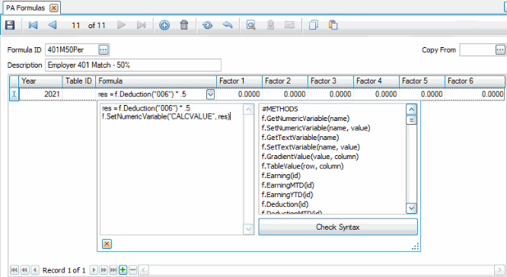Grid navigator: go to last record

tap(113, 269)
